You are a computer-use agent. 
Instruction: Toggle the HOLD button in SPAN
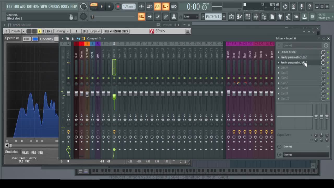click(26, 39)
